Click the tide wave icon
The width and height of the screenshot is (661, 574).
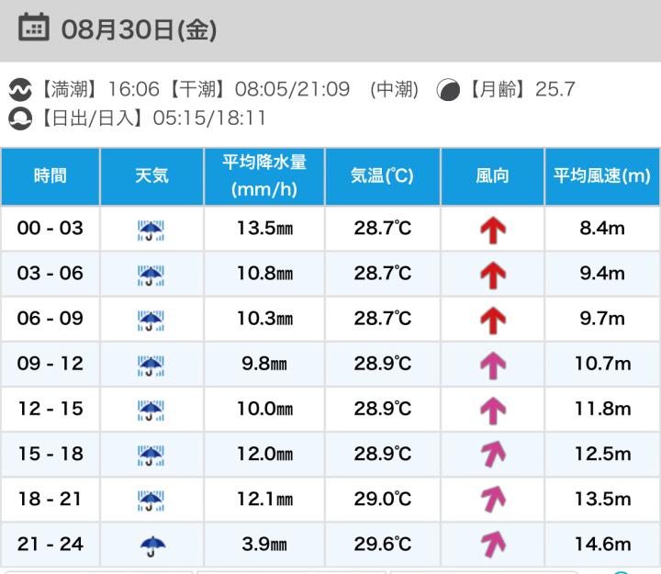pos(20,90)
